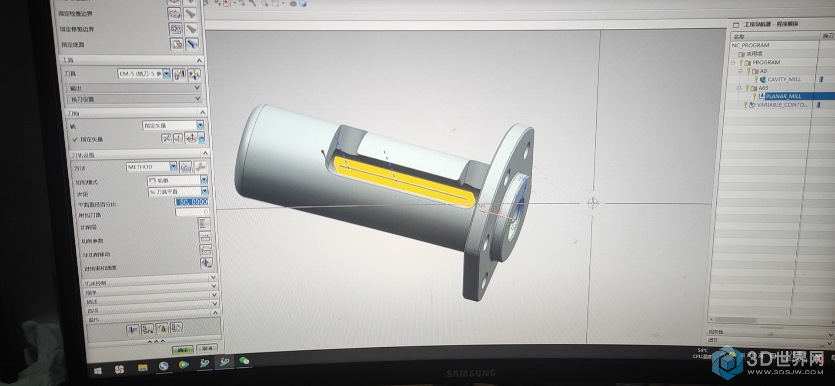Viewport: 835px width, 386px height.
Task: Open the 非切削移动 settings icon
Action: [x=206, y=250]
